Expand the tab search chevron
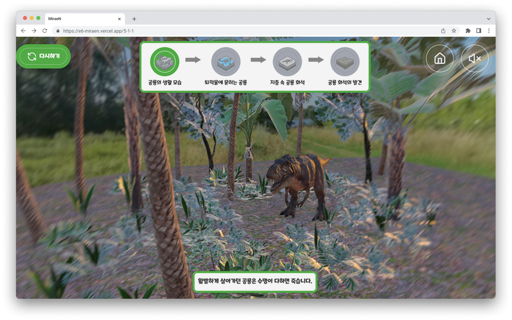512x320 pixels. pyautogui.click(x=488, y=19)
